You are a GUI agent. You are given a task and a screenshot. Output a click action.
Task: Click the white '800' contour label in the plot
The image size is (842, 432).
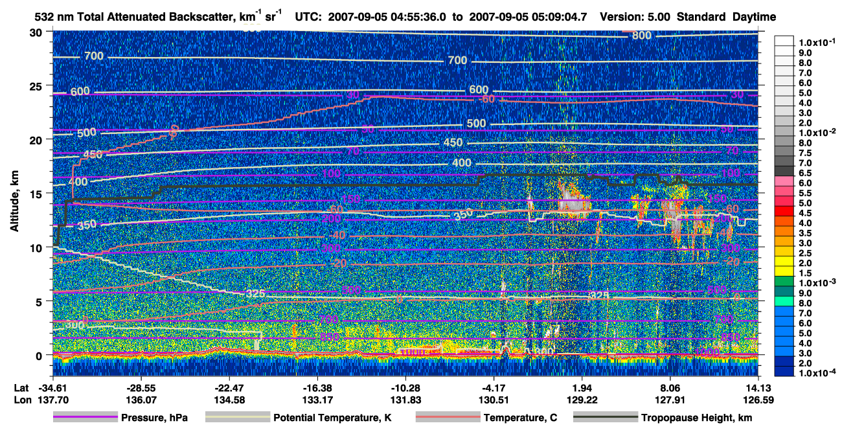pyautogui.click(x=641, y=35)
